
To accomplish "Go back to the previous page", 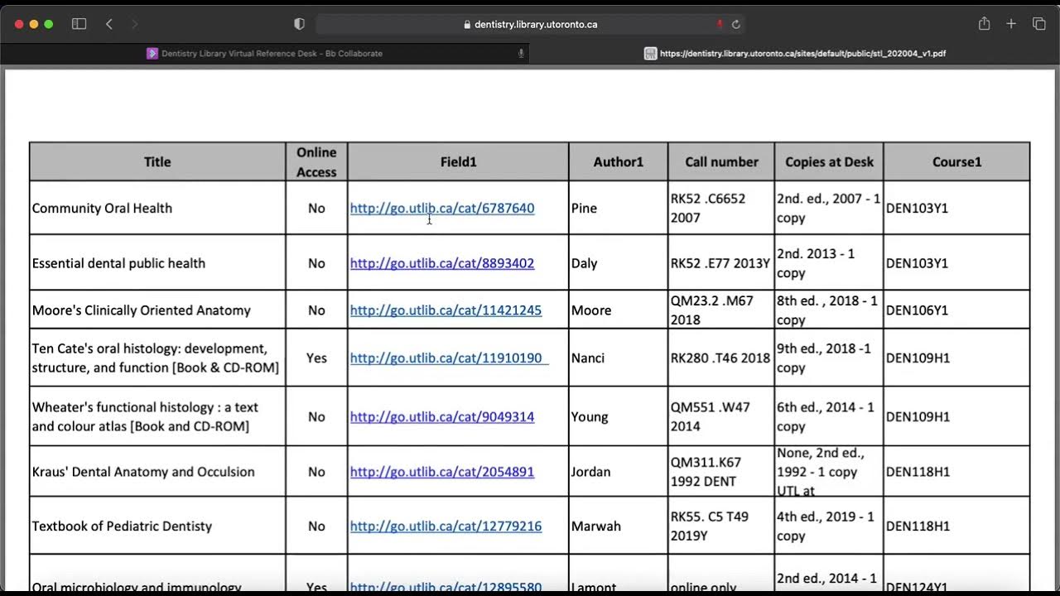I will tap(109, 24).
